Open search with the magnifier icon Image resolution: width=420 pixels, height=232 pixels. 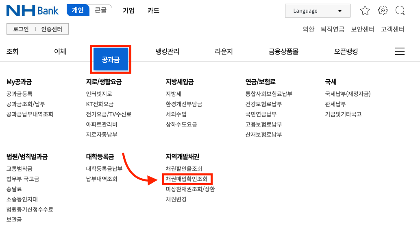pyautogui.click(x=400, y=11)
